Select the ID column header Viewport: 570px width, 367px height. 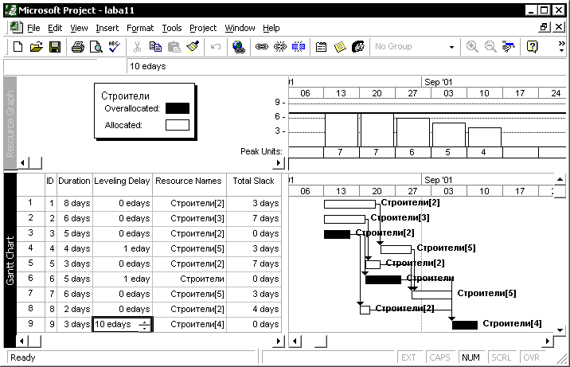click(x=50, y=185)
